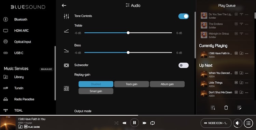Image resolution: width=256 pixels, height=130 pixels.
Task: Enable the Subwoofer switch
Action: (x=184, y=65)
